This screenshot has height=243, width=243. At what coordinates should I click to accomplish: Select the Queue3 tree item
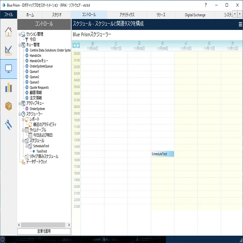(34, 82)
